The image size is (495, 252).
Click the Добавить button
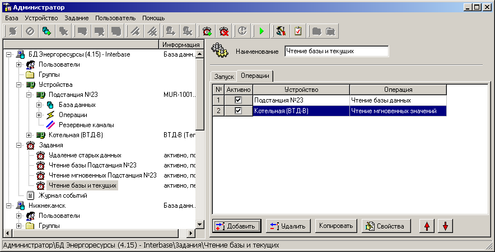(237, 226)
